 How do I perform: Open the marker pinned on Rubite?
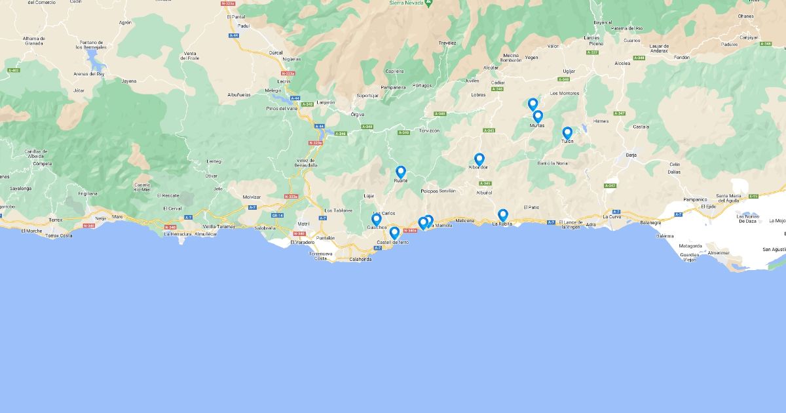tap(401, 172)
